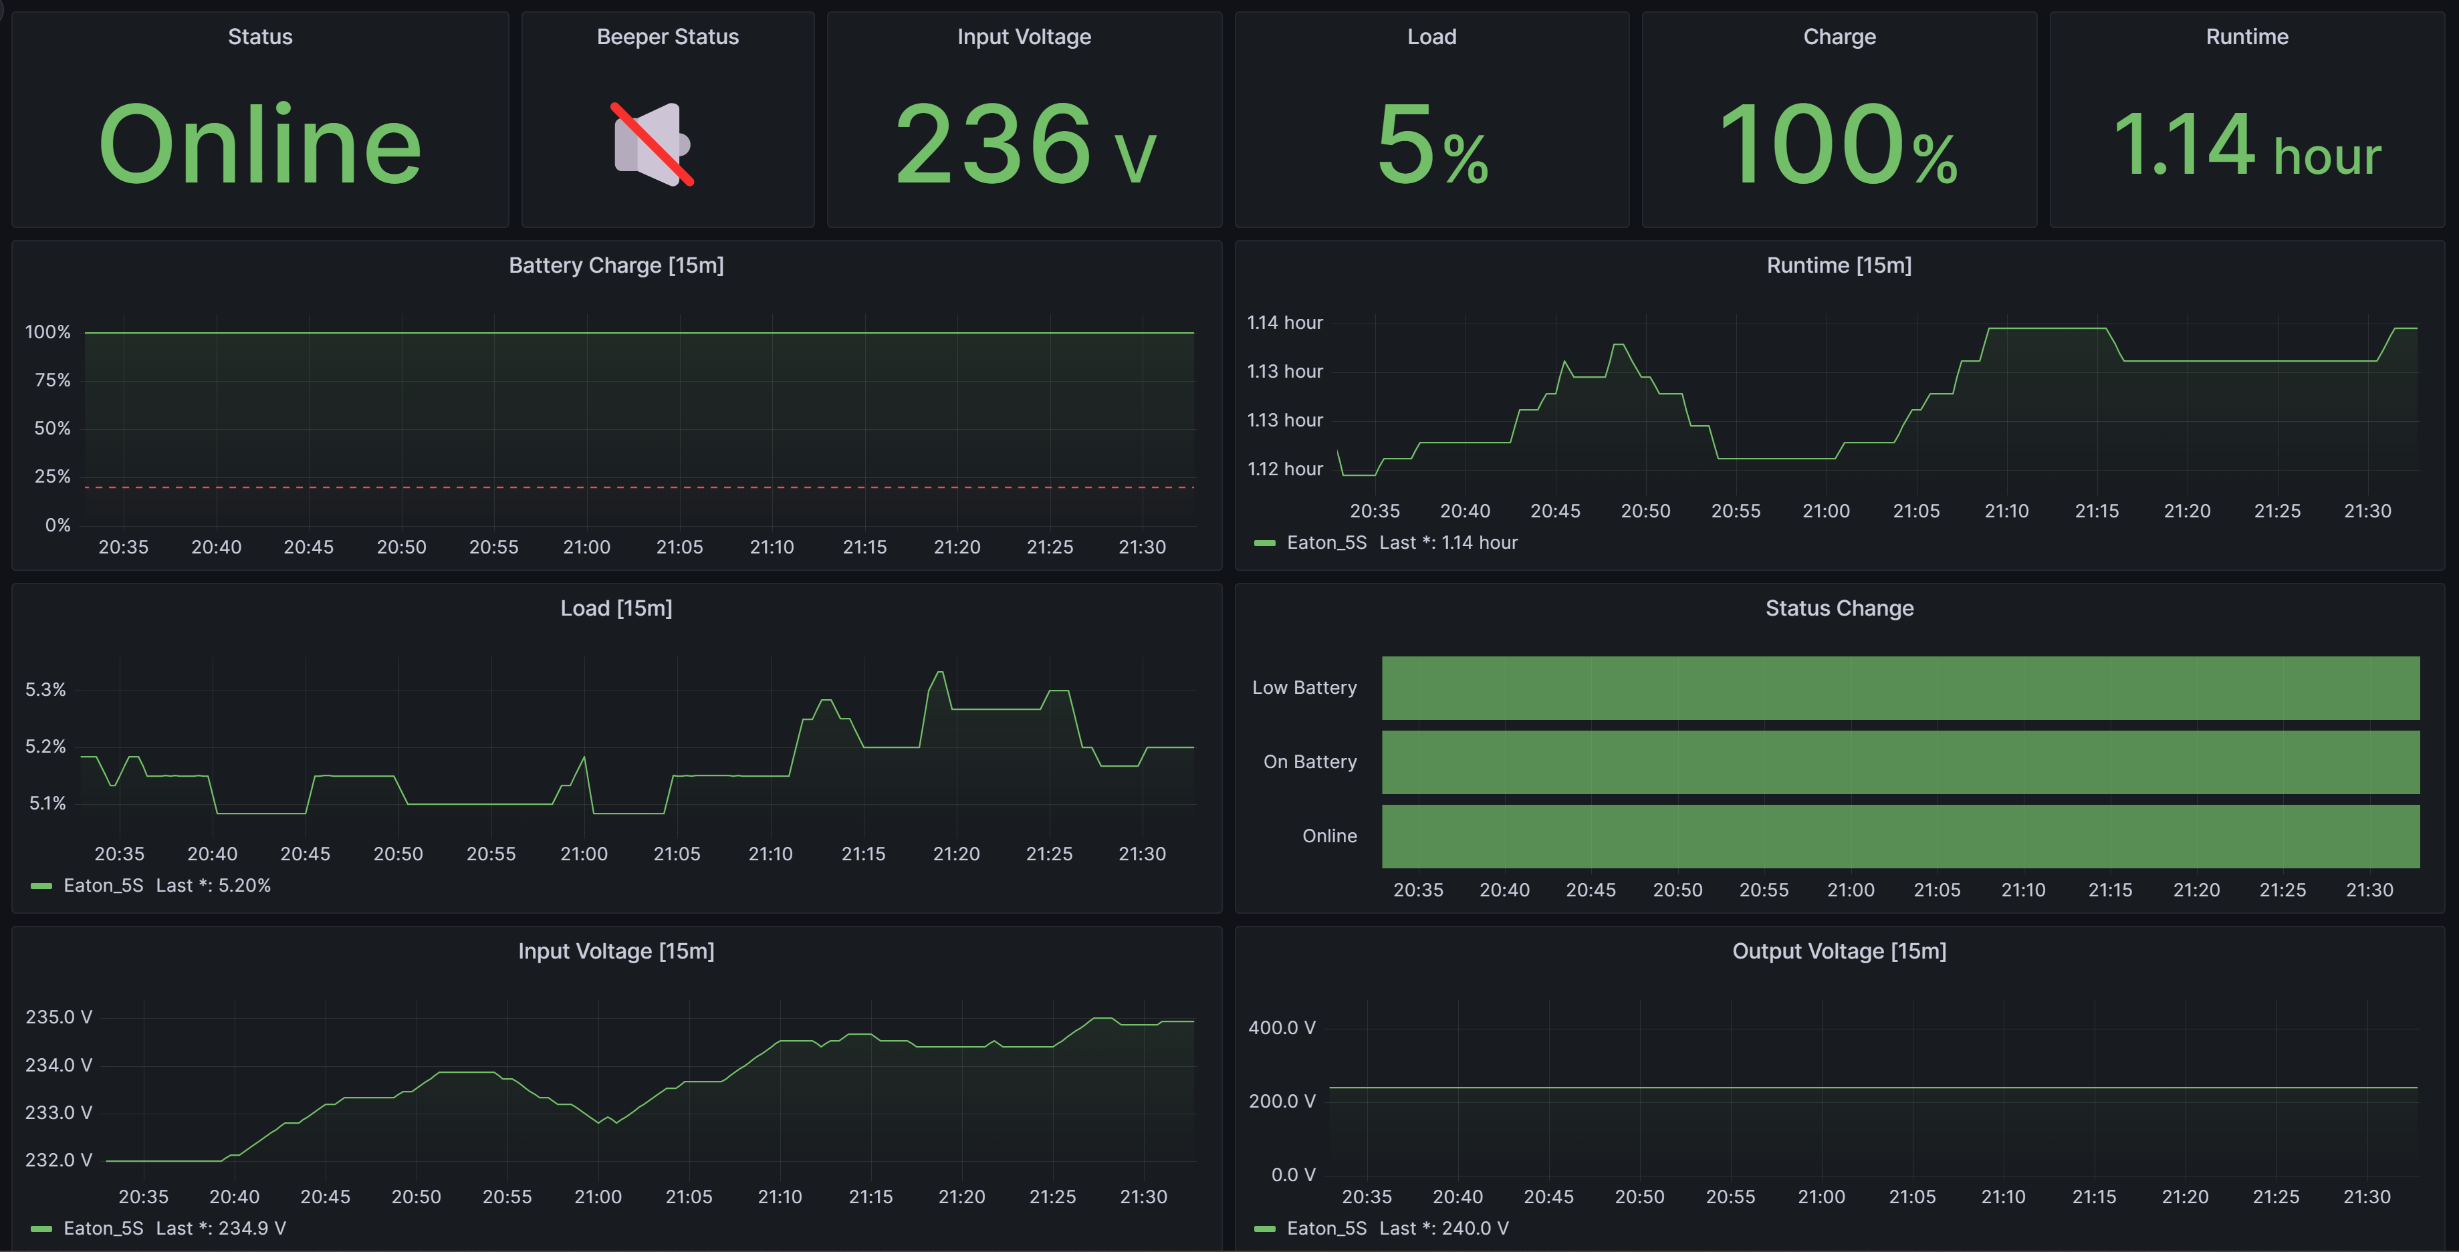Click the Online status stat value
Screen dimensions: 2459x1252
pyautogui.click(x=259, y=144)
